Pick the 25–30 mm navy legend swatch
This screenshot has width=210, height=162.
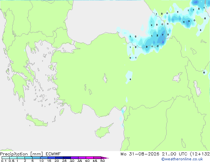pos(67,158)
